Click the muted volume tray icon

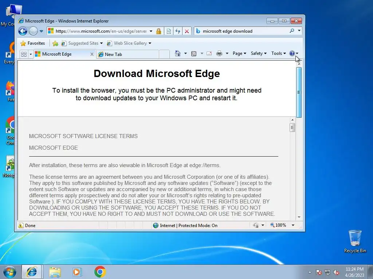click(336, 272)
